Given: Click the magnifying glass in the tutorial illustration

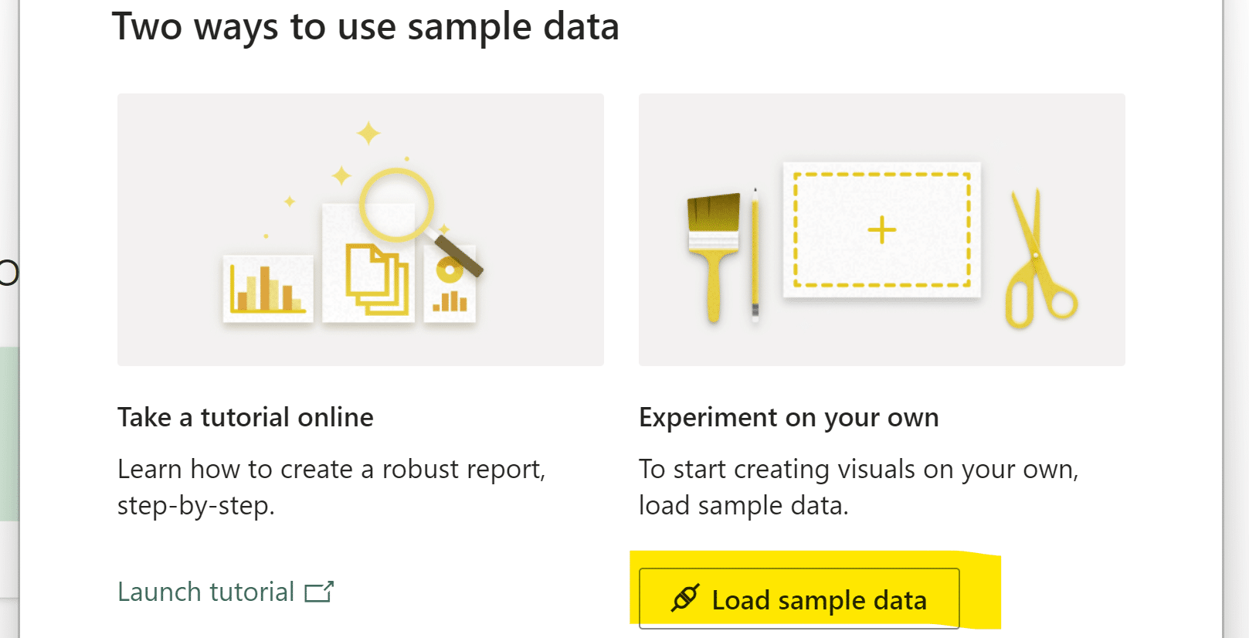Looking at the screenshot, I should (x=397, y=205).
